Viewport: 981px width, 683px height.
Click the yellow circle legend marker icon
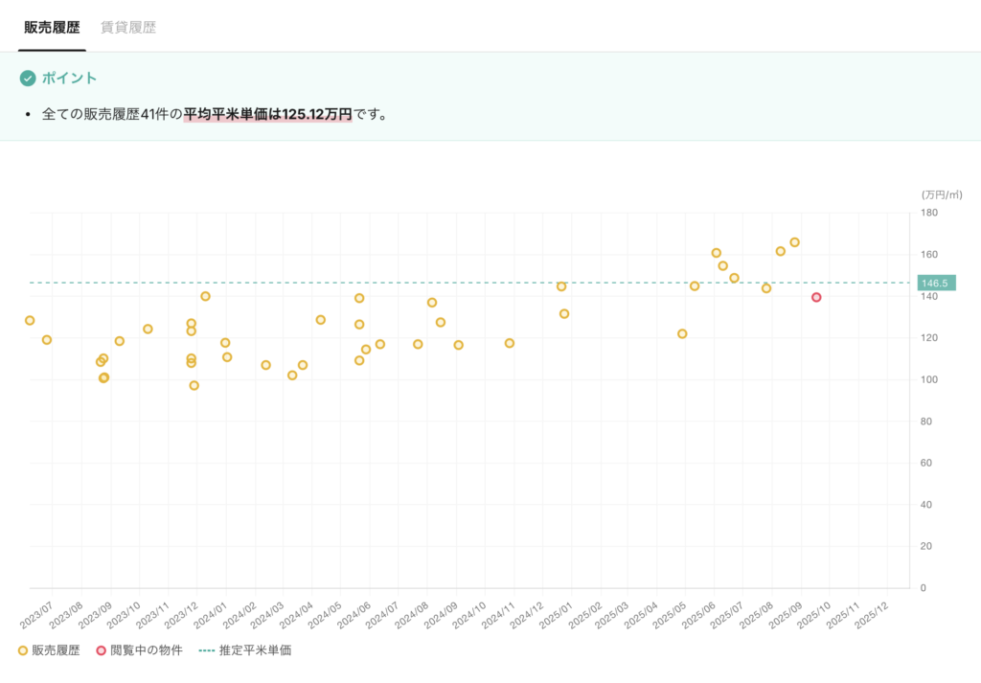[23, 650]
